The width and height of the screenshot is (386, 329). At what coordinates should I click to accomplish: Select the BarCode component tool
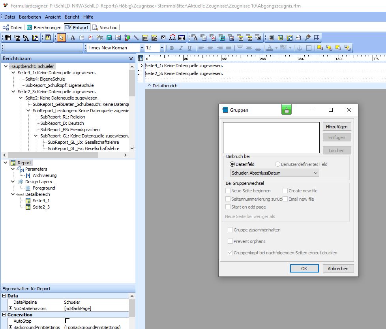[145, 38]
